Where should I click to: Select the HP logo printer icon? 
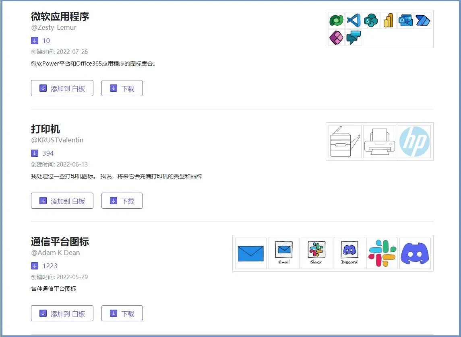tap(414, 142)
